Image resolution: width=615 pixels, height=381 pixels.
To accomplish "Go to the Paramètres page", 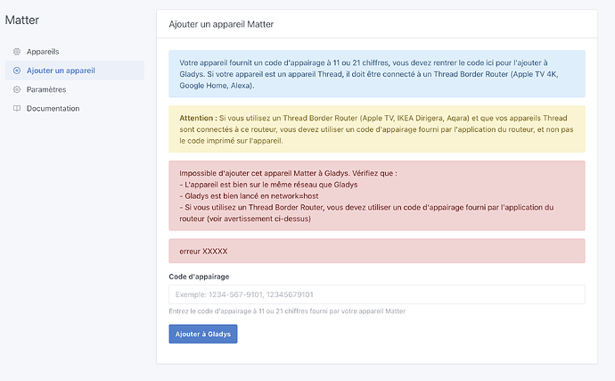I will 46,89.
